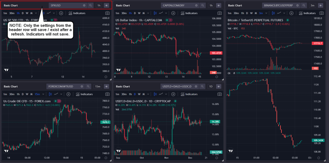Edit the BINANCE:BTCUSDTPERP symbol input field
The height and width of the screenshot is (163, 329).
281,5
